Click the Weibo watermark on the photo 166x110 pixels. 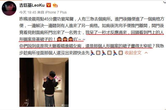65,105
